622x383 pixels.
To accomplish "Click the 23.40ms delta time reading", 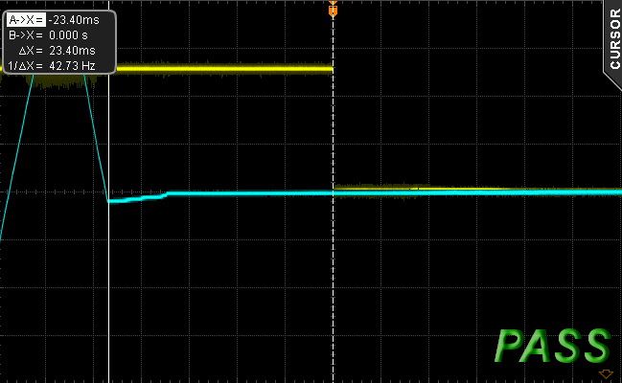I will [72, 51].
